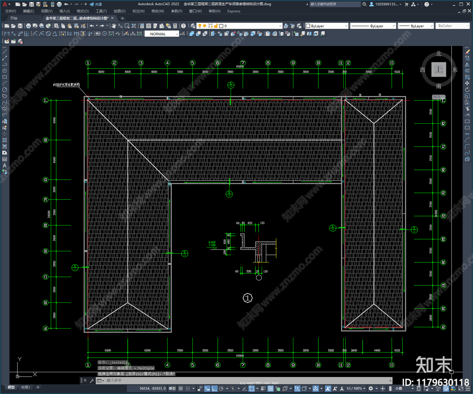This screenshot has height=394, width=473.
Task: Click the Help question mark in standard toolbar
Action: tap(184, 26)
